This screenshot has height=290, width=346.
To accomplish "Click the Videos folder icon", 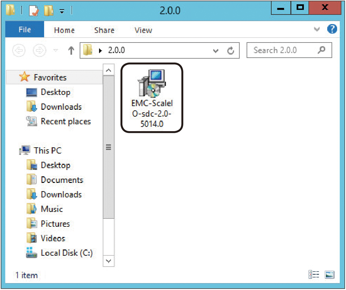I will pos(32,238).
